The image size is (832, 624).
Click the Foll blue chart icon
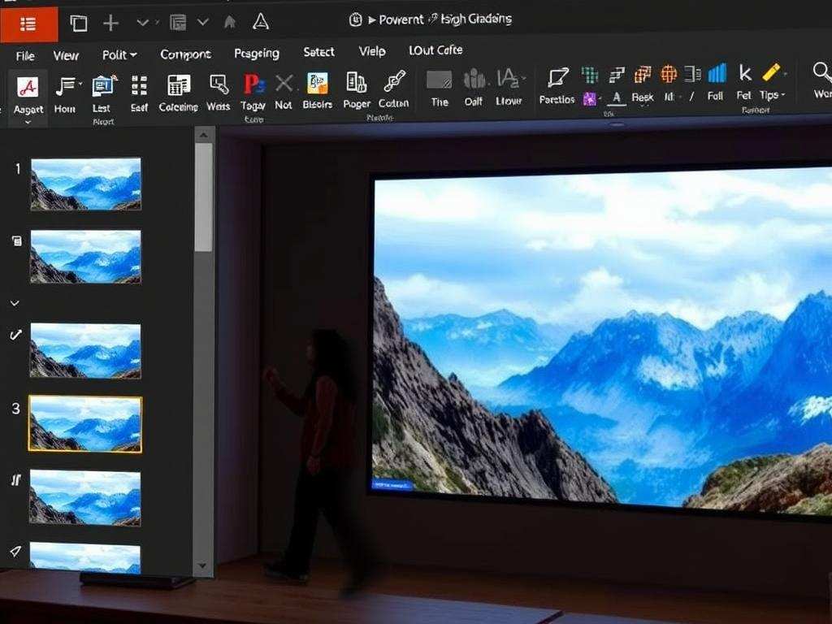[x=717, y=73]
